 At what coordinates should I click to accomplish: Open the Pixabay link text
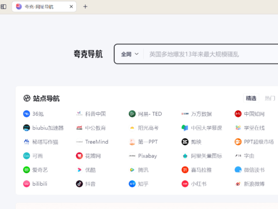[148, 156]
